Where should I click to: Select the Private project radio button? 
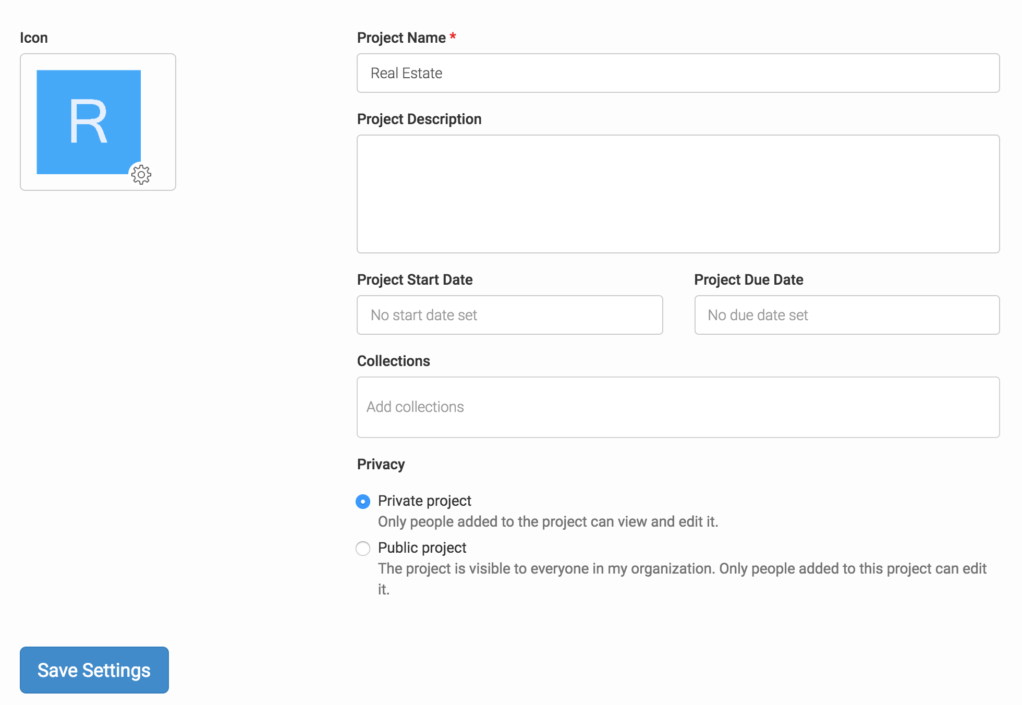363,502
